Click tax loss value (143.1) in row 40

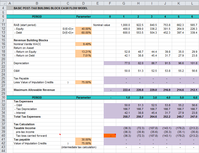coord(167,136)
